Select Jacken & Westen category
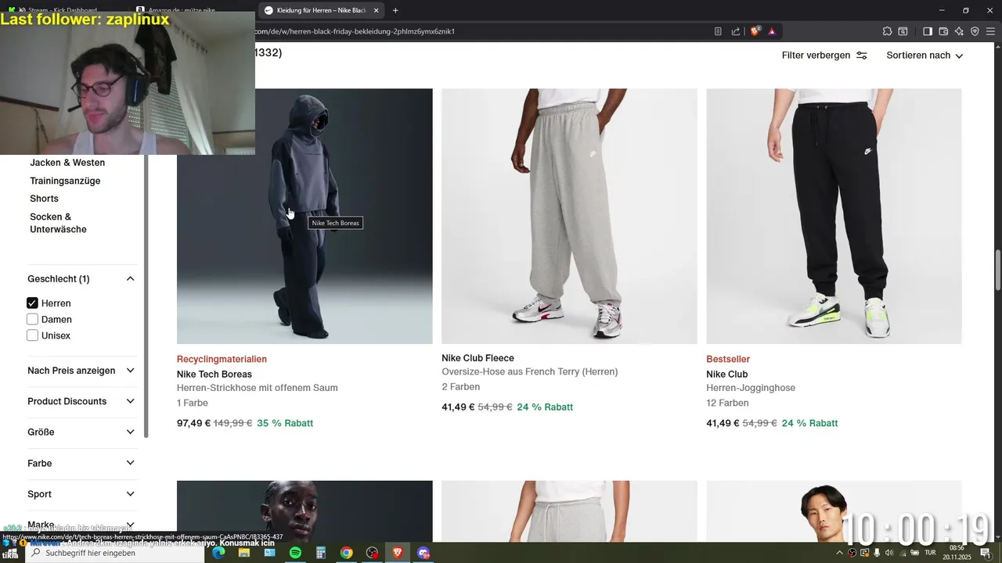1002x563 pixels. click(x=67, y=163)
